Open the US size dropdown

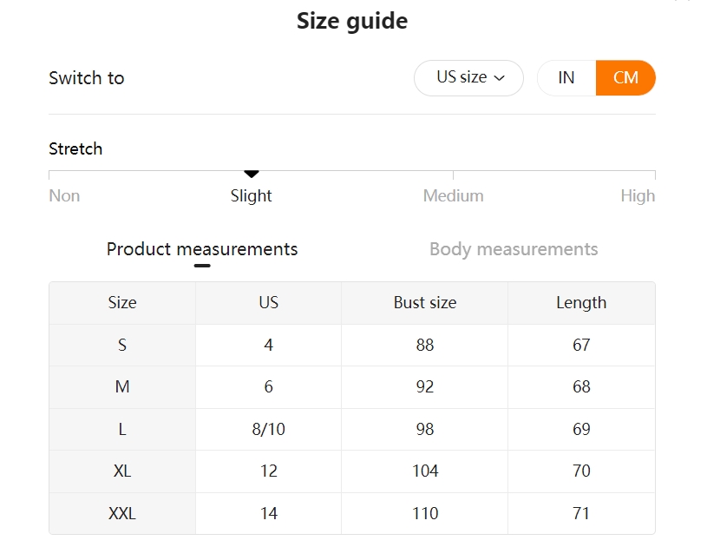pos(468,77)
